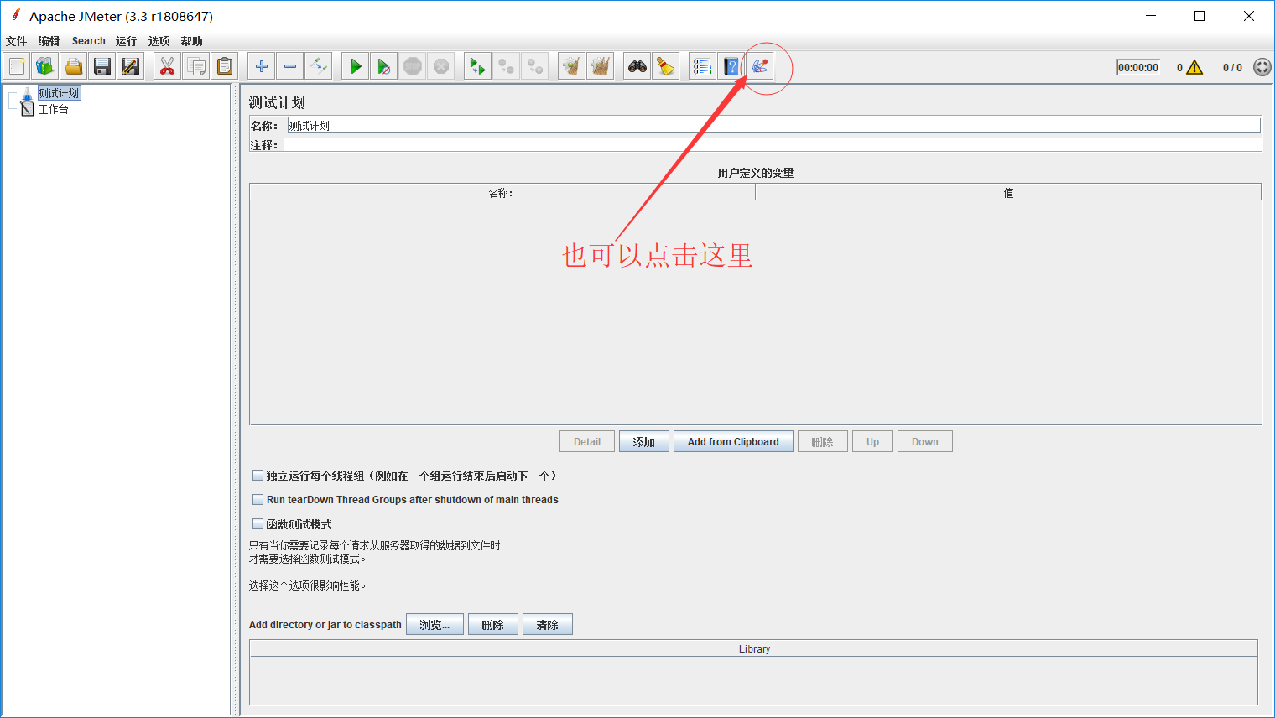The height and width of the screenshot is (718, 1275).
Task: Click the 值 column header
Action: 1008,193
